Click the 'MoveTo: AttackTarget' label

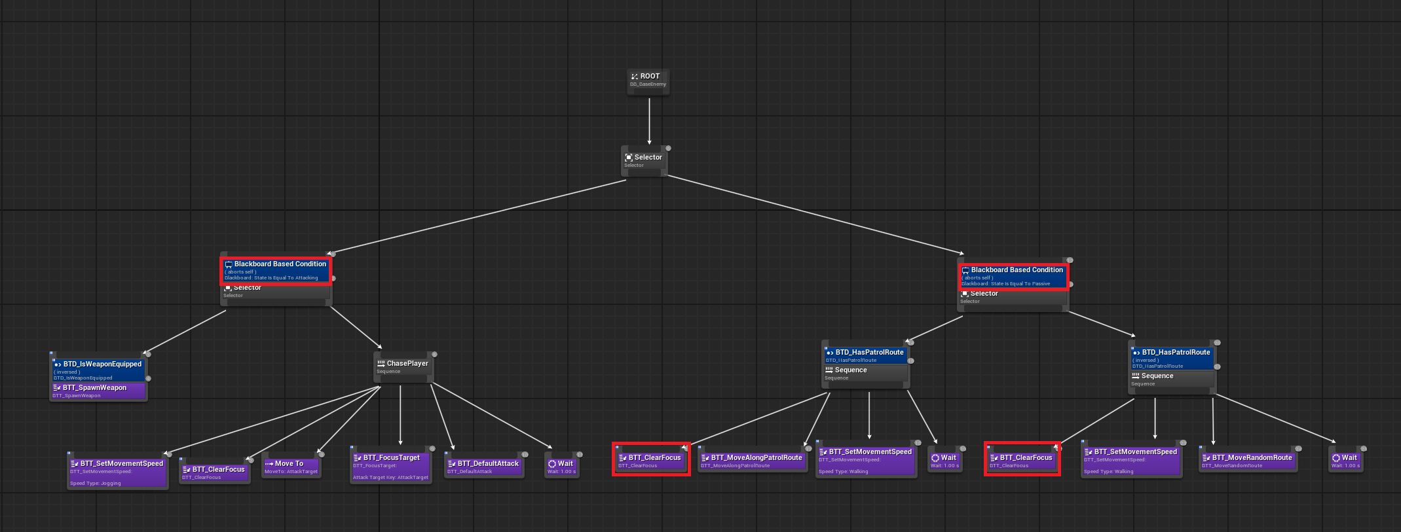click(x=291, y=472)
